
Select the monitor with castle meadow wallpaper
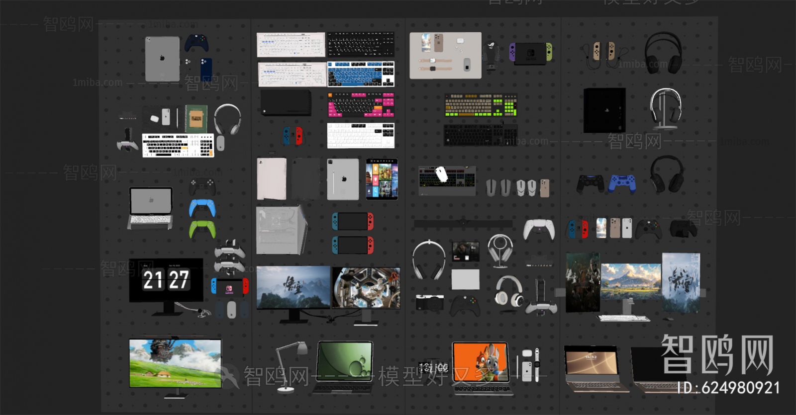click(x=175, y=363)
